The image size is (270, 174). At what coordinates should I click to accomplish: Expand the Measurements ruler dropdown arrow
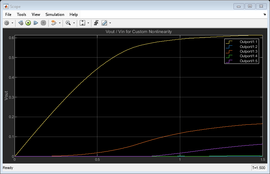click(x=110, y=23)
